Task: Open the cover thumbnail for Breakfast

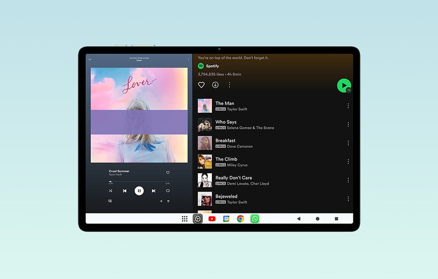Action: click(205, 143)
